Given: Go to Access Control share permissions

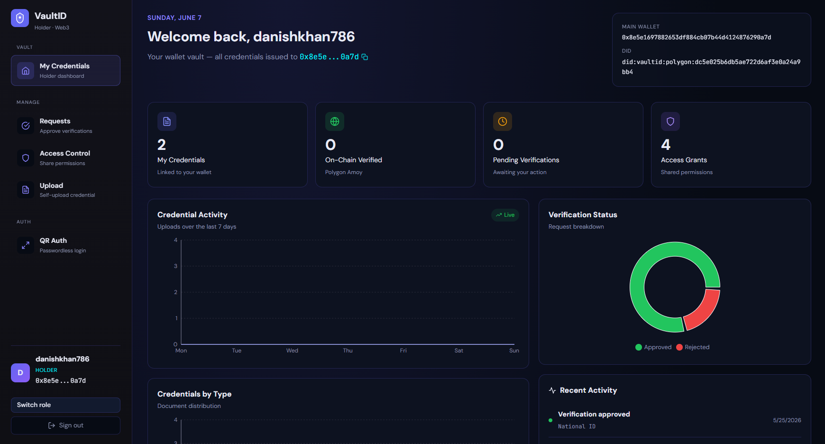Looking at the screenshot, I should [65, 158].
